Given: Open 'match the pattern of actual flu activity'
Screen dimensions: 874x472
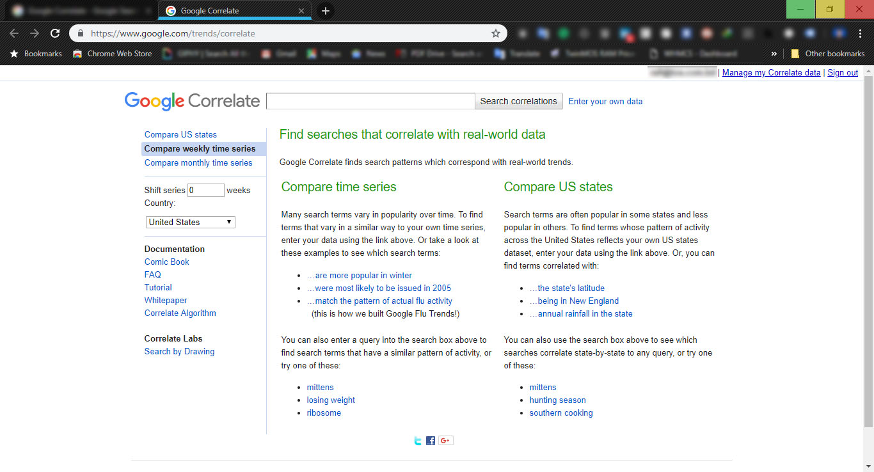Looking at the screenshot, I should (379, 301).
